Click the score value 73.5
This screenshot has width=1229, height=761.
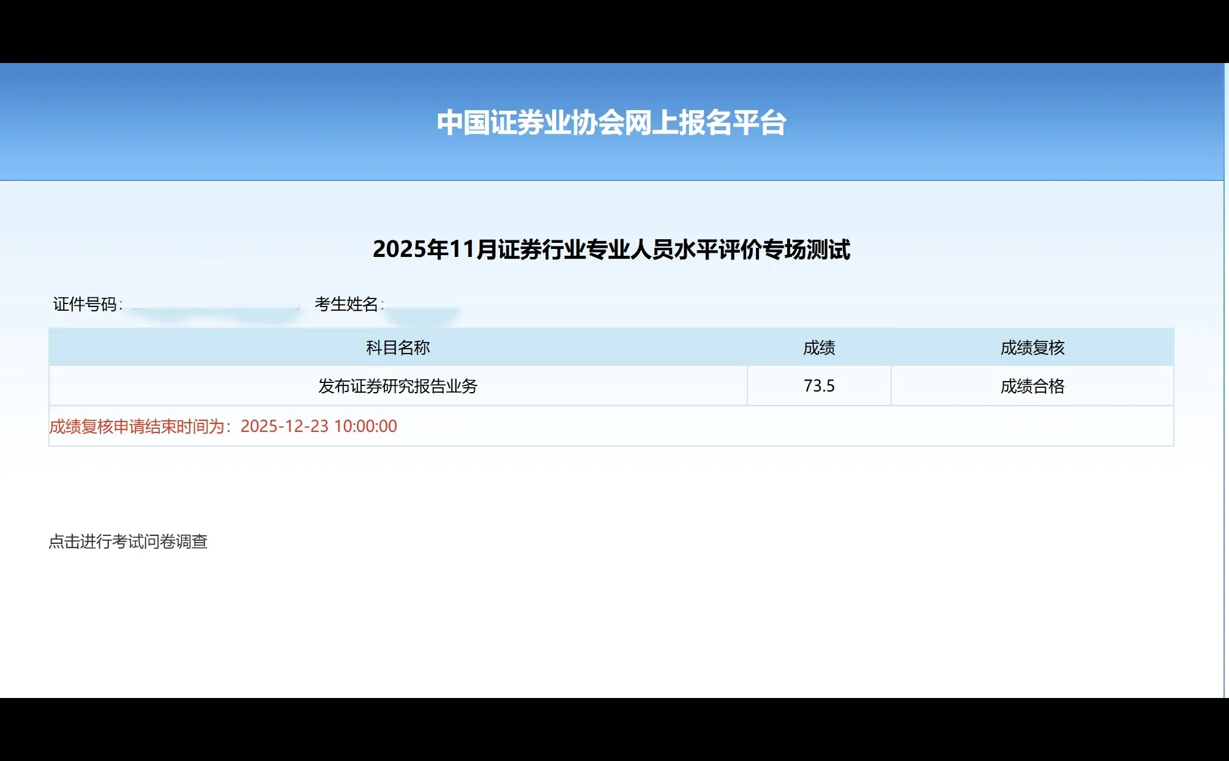[x=820, y=386]
